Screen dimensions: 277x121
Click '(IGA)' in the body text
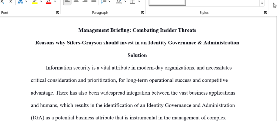38,118
